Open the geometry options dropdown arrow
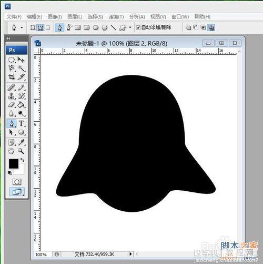 point(130,27)
